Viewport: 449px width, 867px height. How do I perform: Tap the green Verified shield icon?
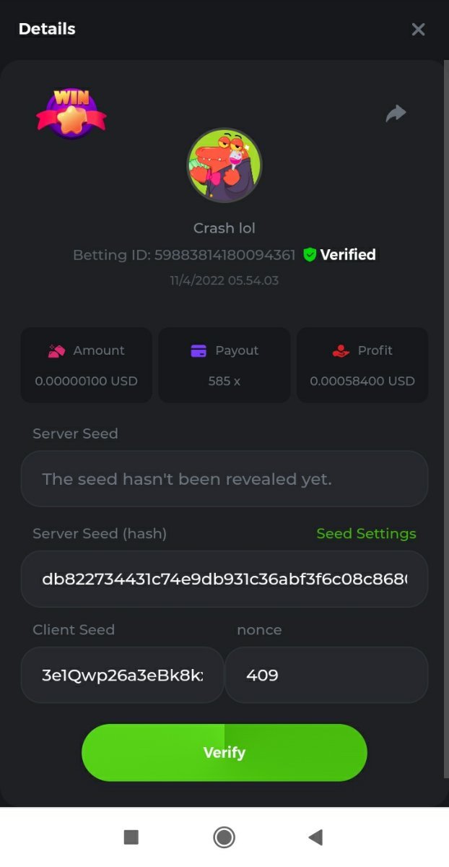310,254
